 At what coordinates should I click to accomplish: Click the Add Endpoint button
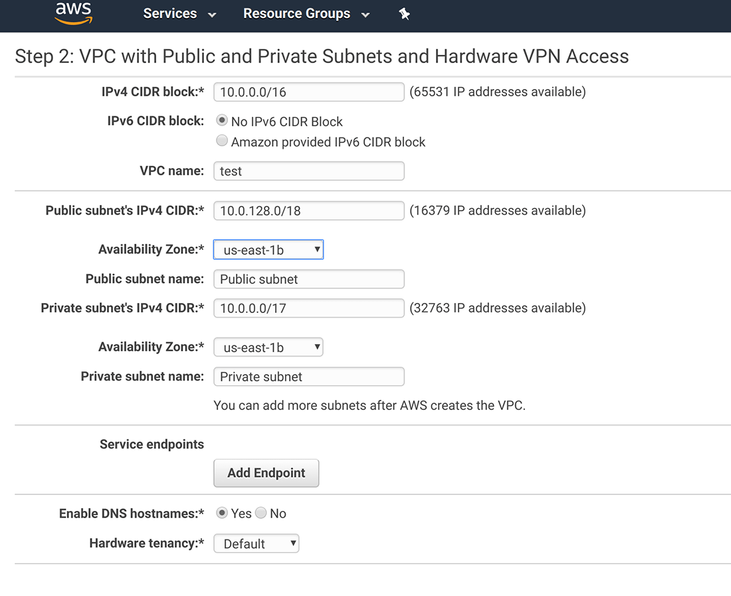pos(266,472)
